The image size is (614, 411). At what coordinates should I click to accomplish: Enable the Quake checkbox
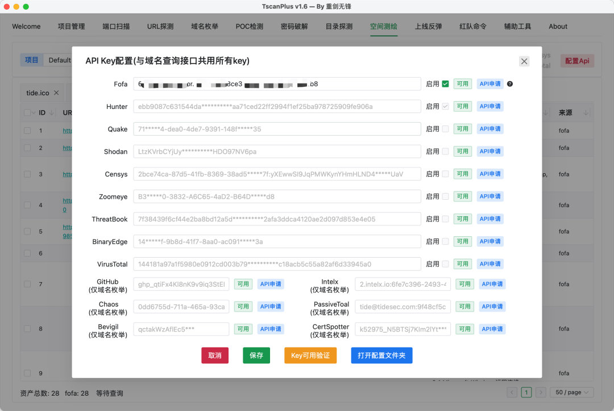pyautogui.click(x=445, y=129)
